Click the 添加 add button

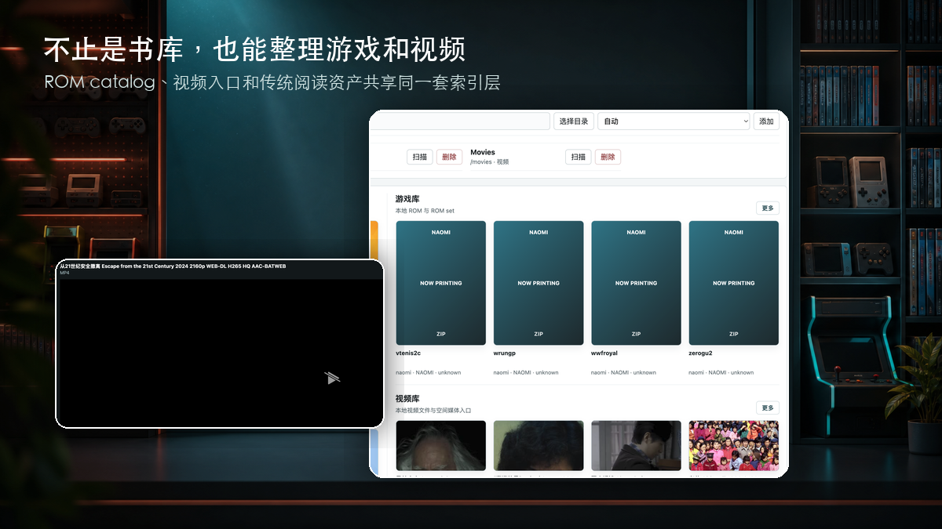click(x=766, y=121)
